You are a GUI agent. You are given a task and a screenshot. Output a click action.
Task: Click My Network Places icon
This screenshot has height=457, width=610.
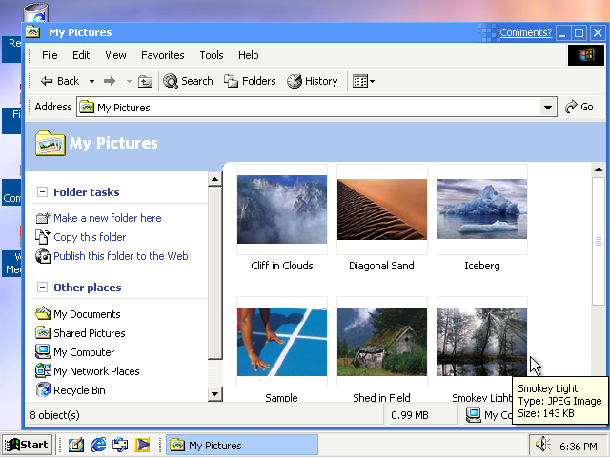[x=43, y=370]
